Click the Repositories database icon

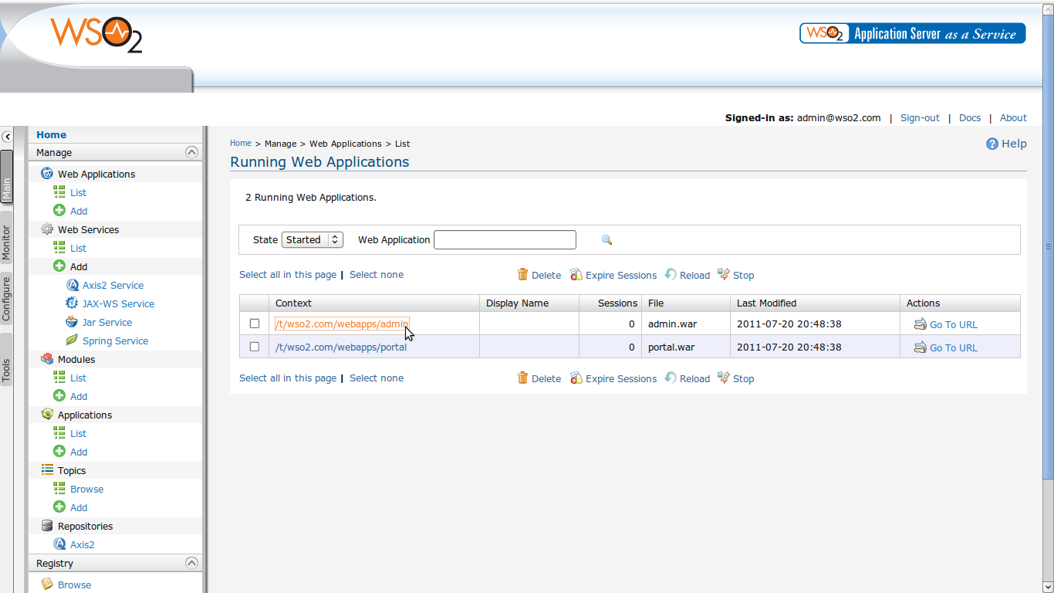pos(47,526)
